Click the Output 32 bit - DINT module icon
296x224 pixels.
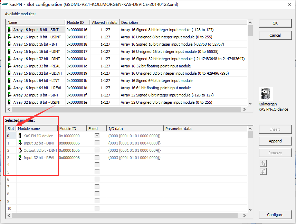coord(20,150)
